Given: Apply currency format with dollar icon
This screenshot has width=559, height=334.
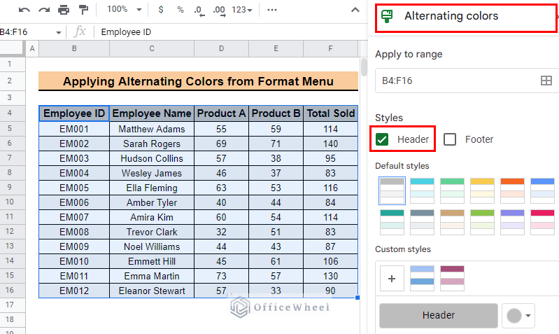Looking at the screenshot, I should pos(161,10).
